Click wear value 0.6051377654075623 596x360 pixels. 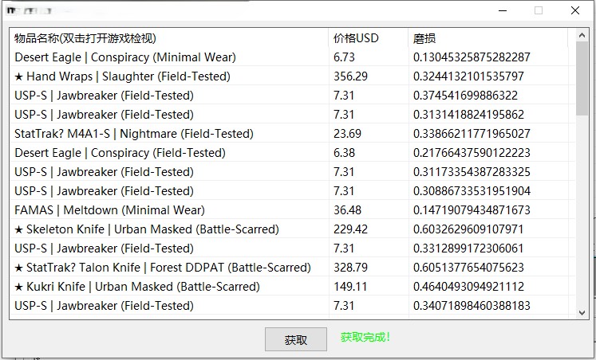click(468, 268)
